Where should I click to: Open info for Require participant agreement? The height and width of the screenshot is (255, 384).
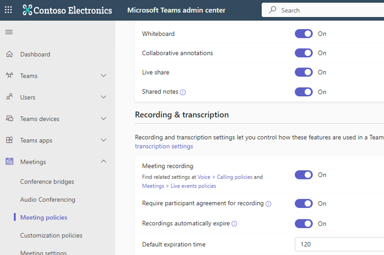click(x=269, y=204)
